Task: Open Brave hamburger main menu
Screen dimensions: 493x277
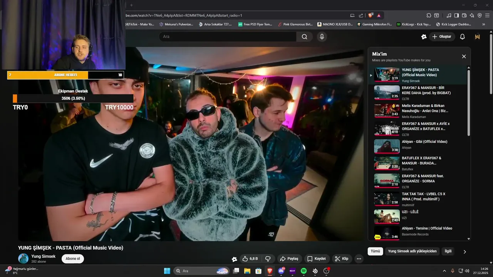Action: pos(488,15)
